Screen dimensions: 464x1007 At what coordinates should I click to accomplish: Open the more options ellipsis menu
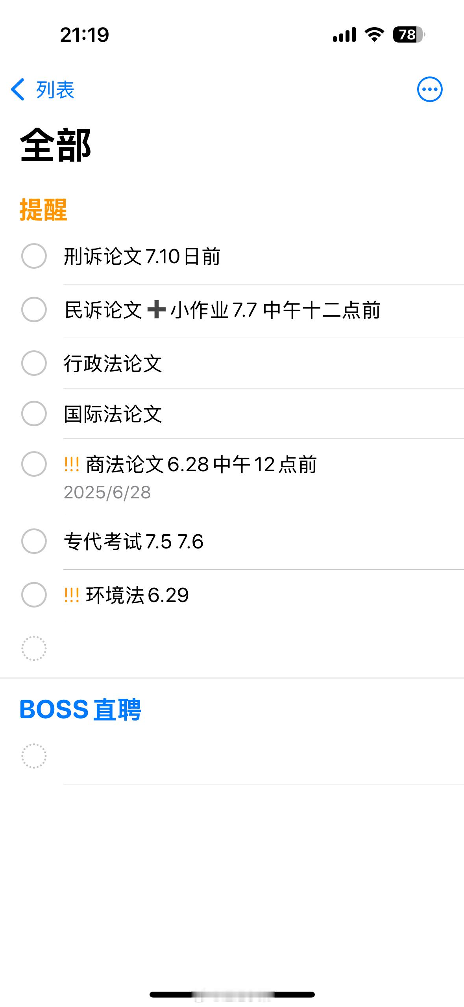click(x=429, y=89)
